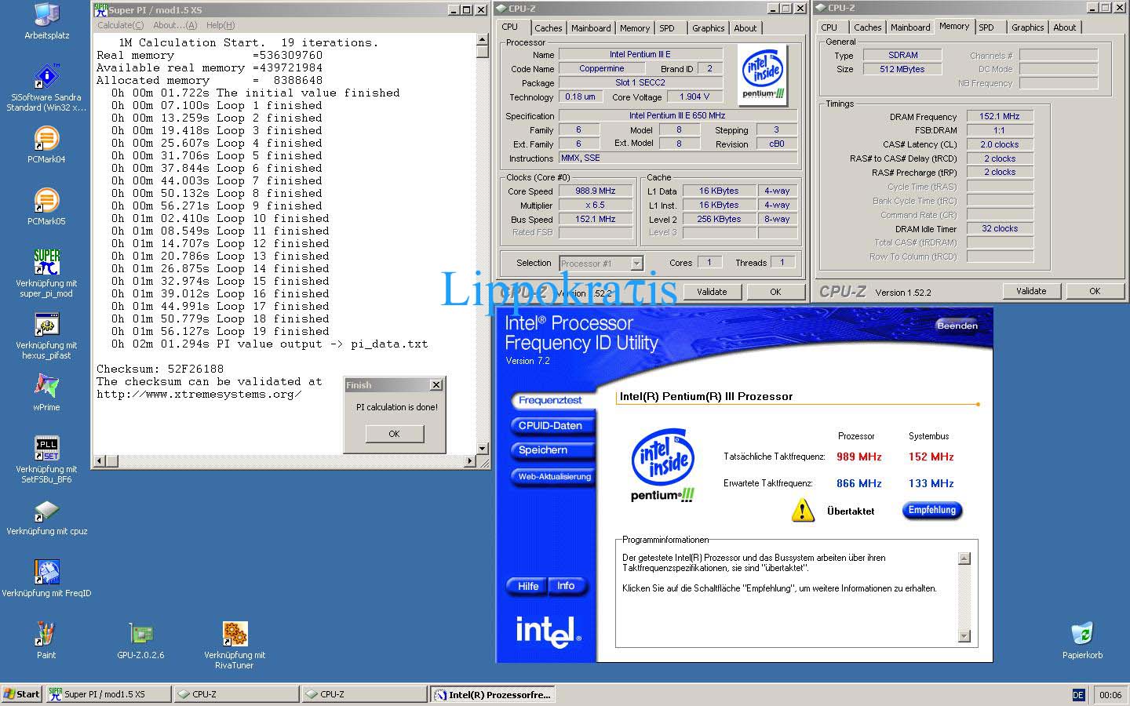Select the SetFSBu_BF6 PLL shortcut
Viewport: 1130px width, 706px height.
(46, 449)
